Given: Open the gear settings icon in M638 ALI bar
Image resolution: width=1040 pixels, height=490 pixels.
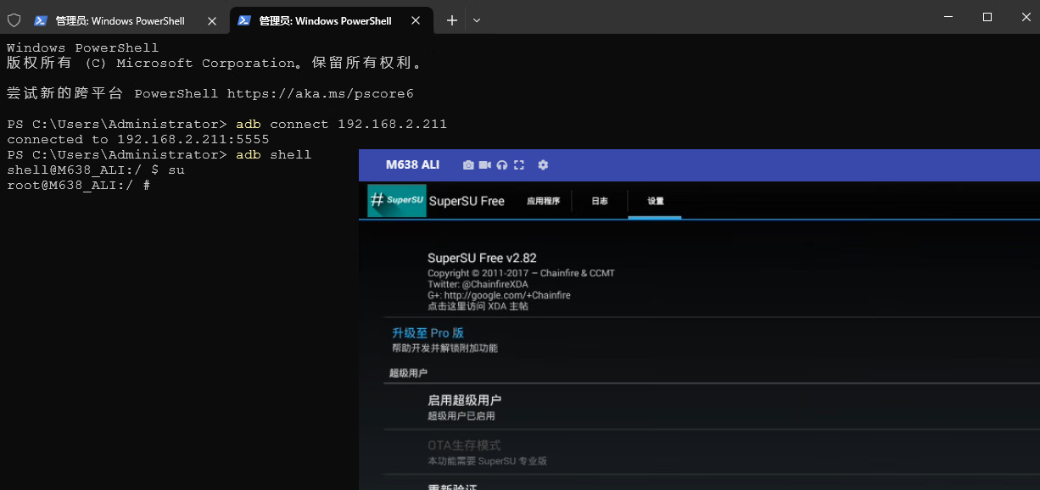Looking at the screenshot, I should (543, 165).
